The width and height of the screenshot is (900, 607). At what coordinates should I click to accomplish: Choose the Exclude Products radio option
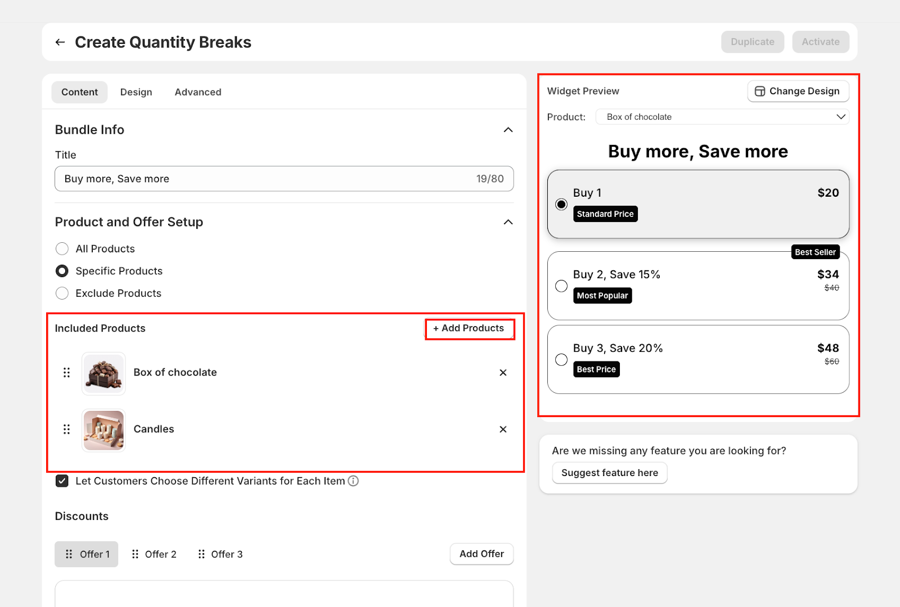pyautogui.click(x=62, y=293)
